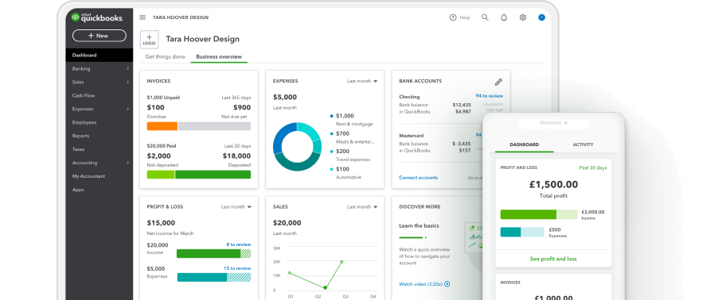Click the $700 Meals & entertainment legend

click(353, 137)
